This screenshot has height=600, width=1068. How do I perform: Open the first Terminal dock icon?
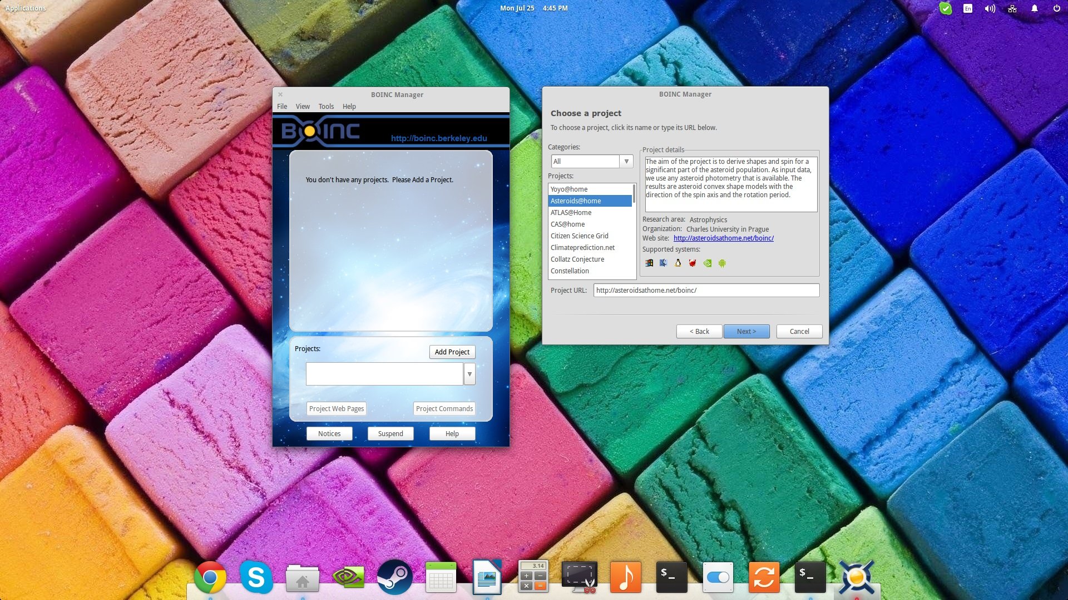(671, 577)
